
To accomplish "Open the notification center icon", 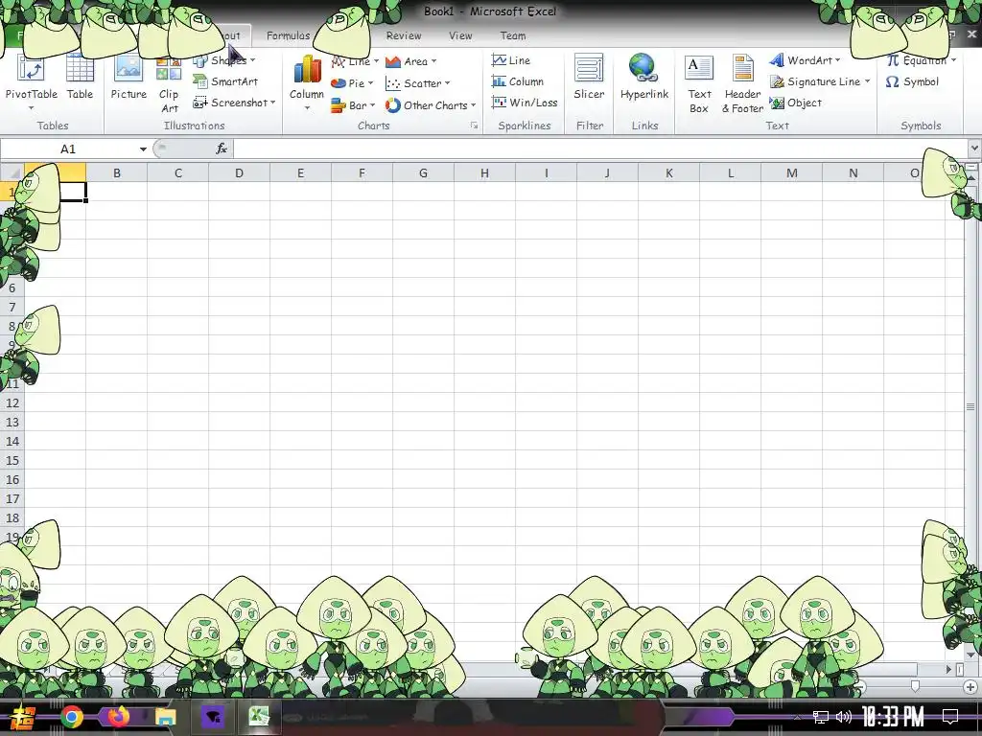I will 950,717.
